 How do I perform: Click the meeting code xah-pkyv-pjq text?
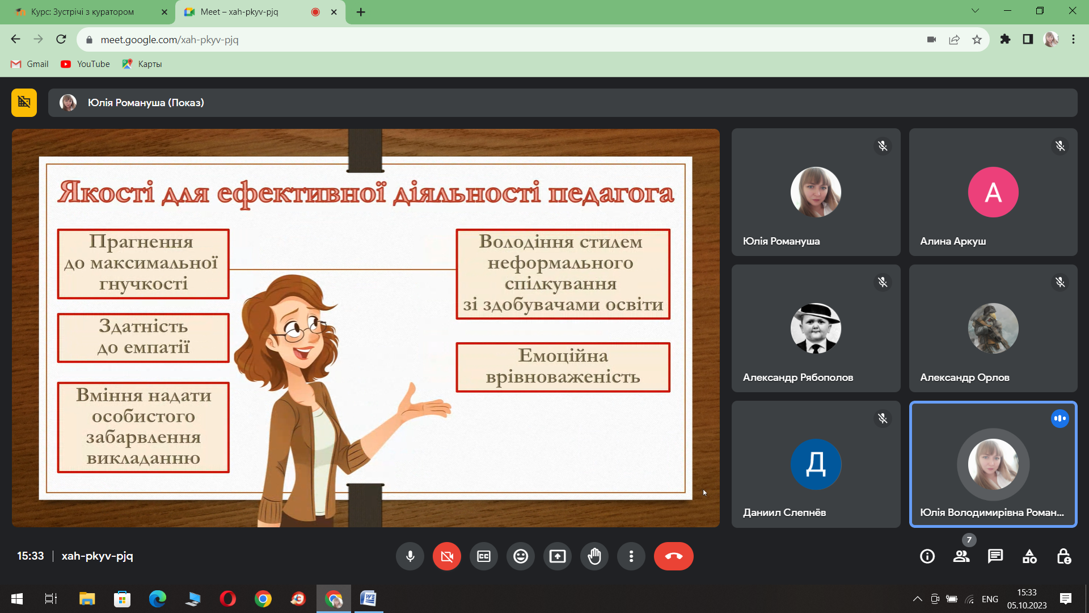[x=98, y=556]
